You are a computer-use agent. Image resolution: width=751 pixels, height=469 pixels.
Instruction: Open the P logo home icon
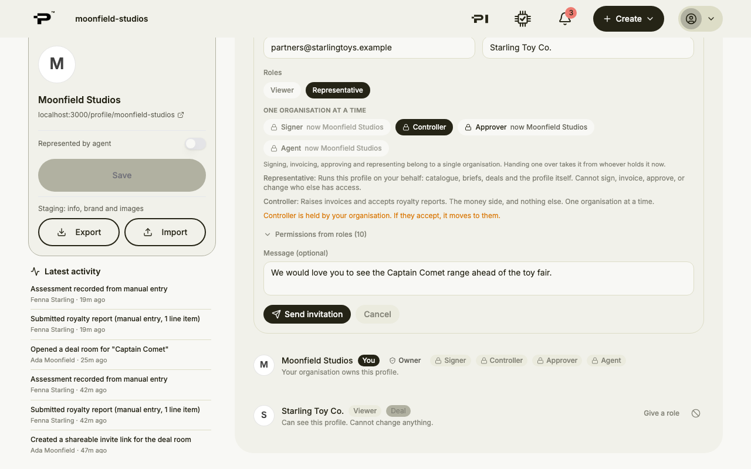pyautogui.click(x=43, y=18)
